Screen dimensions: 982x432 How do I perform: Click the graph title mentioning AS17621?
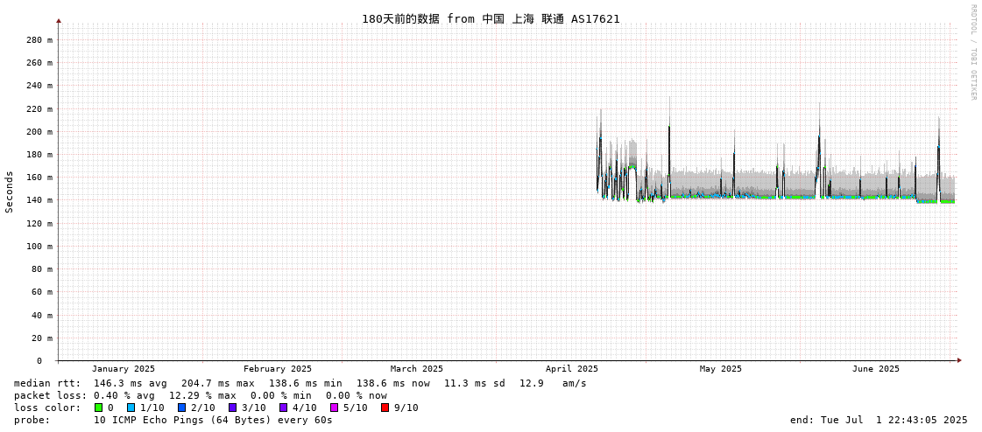[491, 18]
